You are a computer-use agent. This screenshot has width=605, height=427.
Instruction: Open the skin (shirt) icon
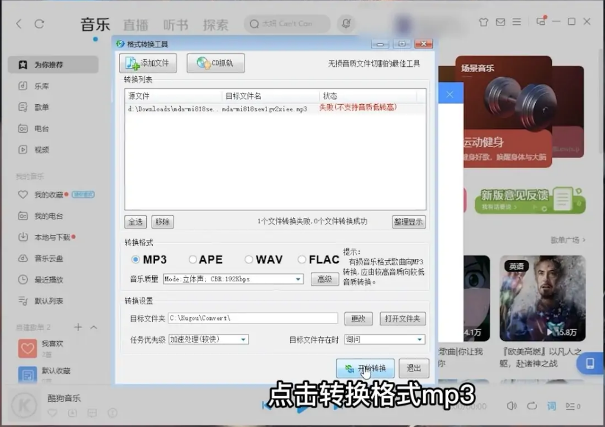tap(483, 22)
